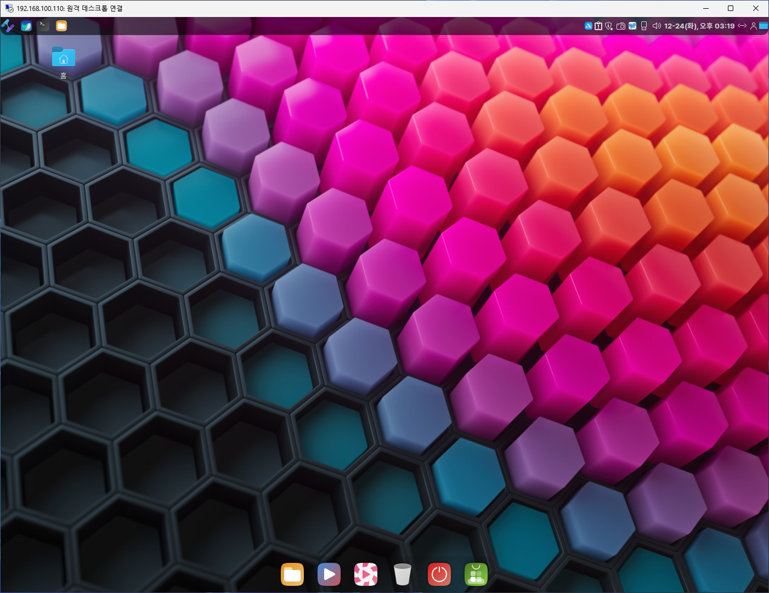Open the launcher menu icon in the top panel
Image resolution: width=769 pixels, height=593 pixels.
tap(8, 26)
